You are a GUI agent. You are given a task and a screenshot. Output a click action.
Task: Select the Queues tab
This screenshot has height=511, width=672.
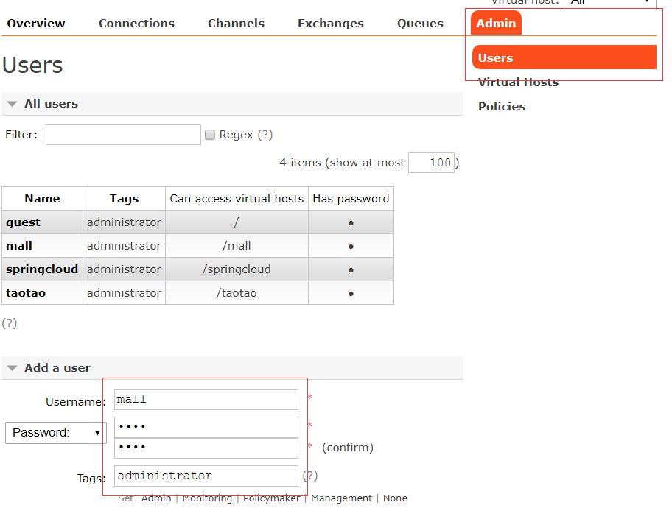tap(420, 24)
